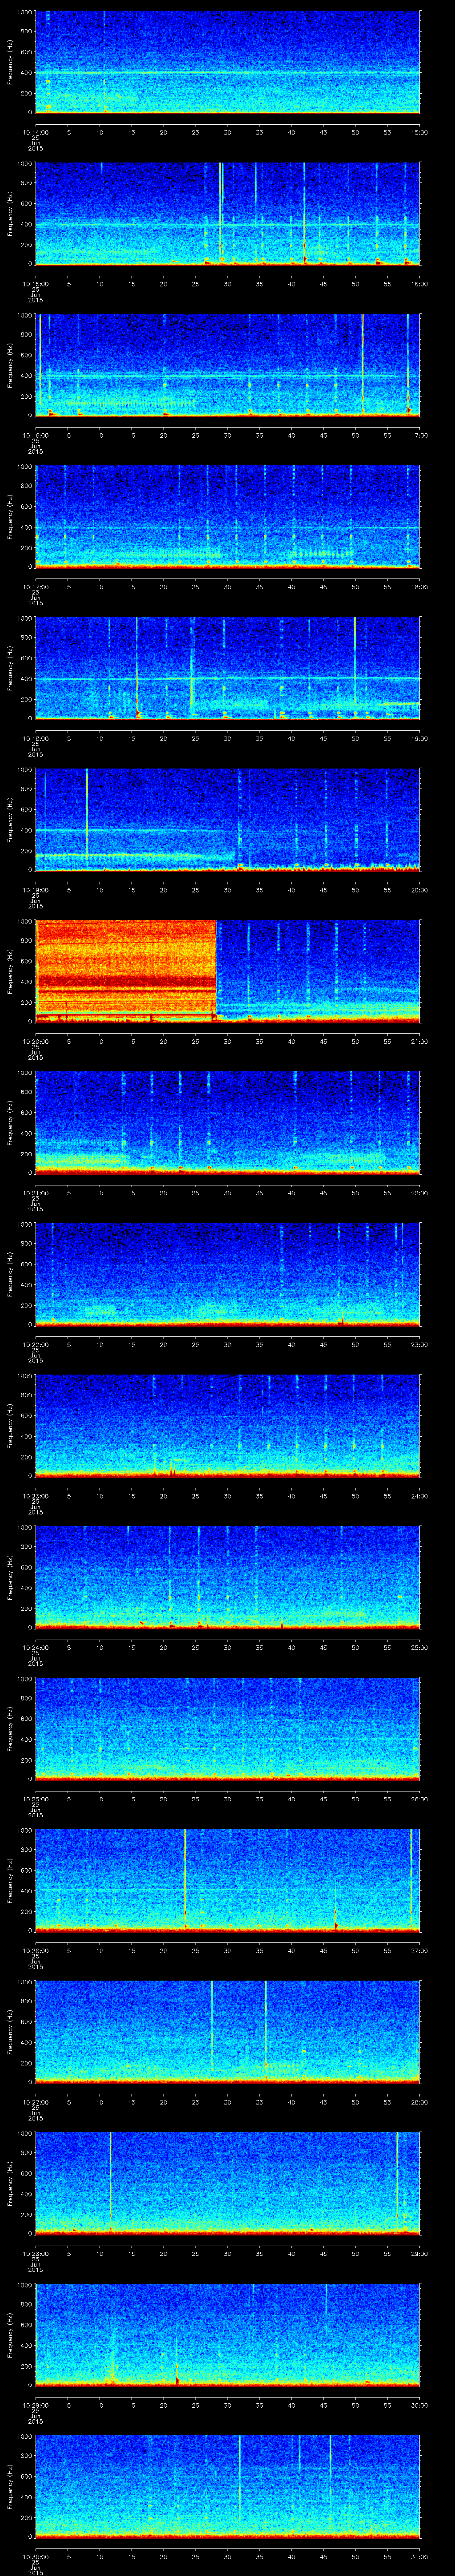Click the 10:29:00 timestamp text
Image resolution: width=455 pixels, height=2576 pixels.
[35, 2405]
